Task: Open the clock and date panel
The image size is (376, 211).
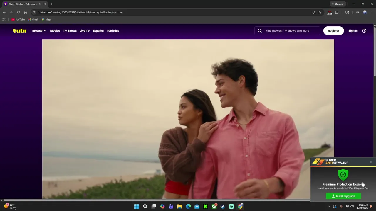Action: pyautogui.click(x=363, y=206)
